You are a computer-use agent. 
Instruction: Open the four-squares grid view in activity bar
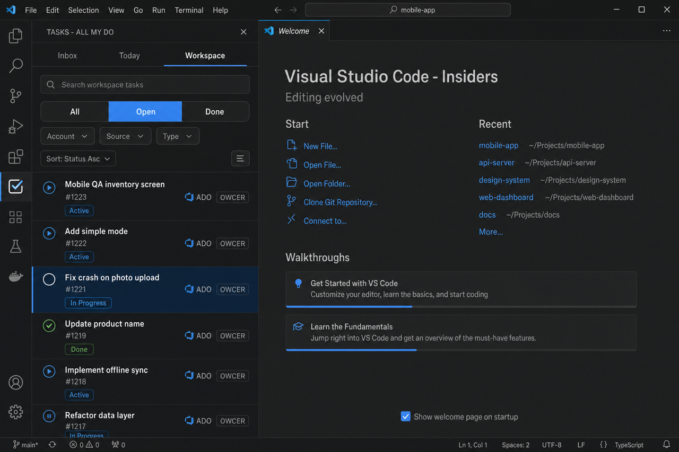pyautogui.click(x=15, y=217)
